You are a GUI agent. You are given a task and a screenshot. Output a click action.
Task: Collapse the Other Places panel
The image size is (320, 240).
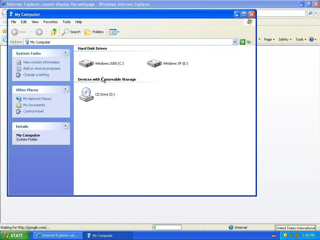pos(66,89)
